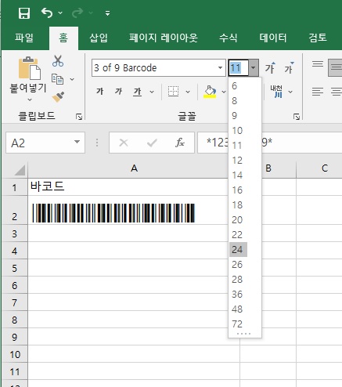342x387 pixels.
Task: Click the cell borders icon
Action: [173, 92]
